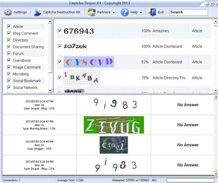218x183 pixels.
Task: Uncheck the Blog Comment checkbox
Action: [x=9, y=33]
